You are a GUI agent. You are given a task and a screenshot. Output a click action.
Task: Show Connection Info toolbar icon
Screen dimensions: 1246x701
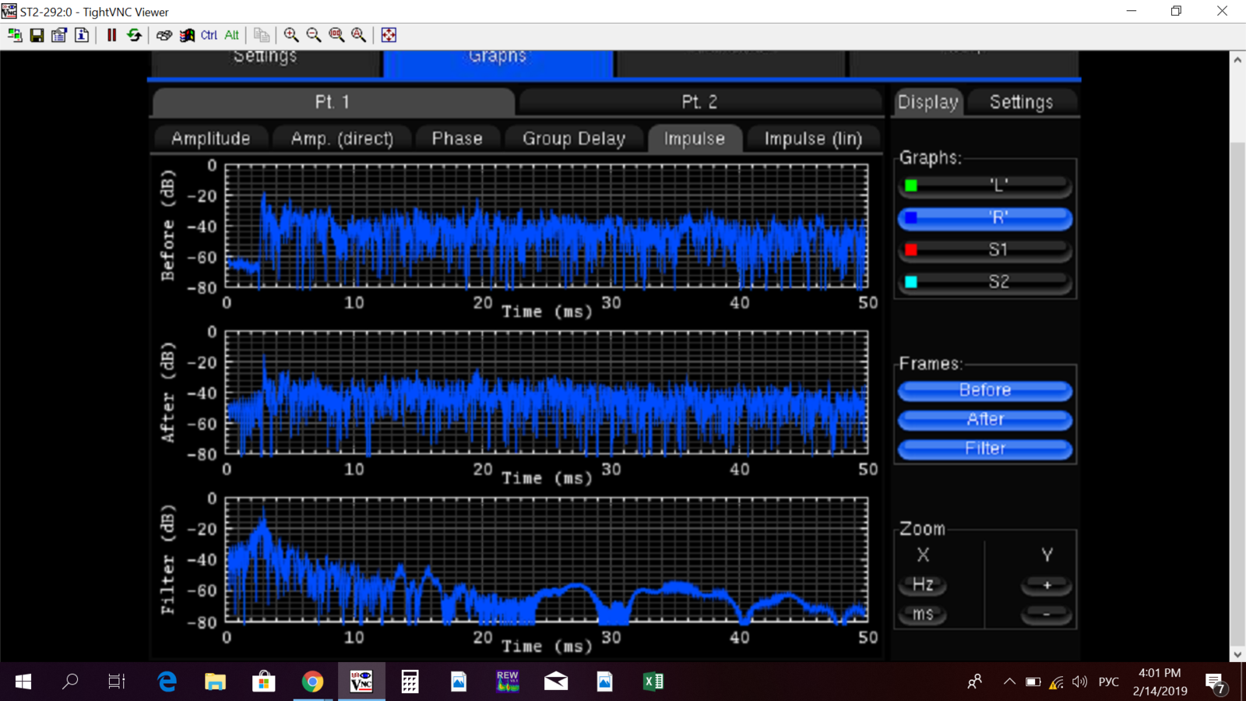(x=82, y=35)
